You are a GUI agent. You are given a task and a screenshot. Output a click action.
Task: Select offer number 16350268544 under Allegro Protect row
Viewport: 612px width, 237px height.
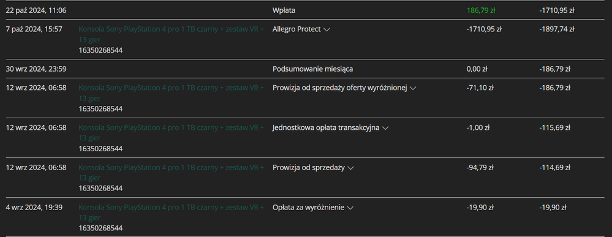(100, 50)
